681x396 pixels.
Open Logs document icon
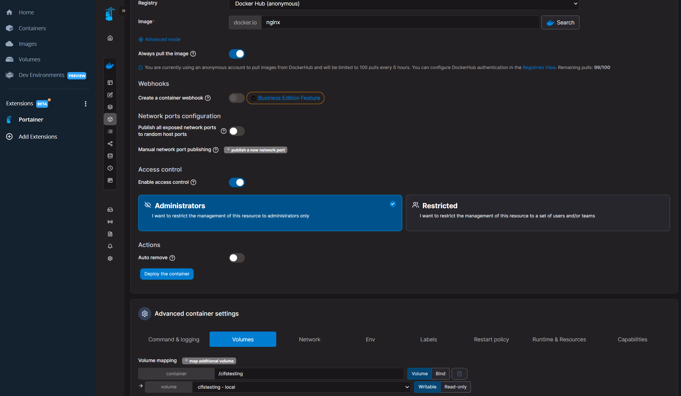tap(110, 234)
